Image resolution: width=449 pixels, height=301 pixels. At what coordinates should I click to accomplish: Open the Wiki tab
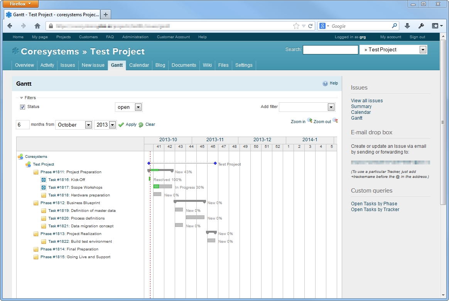207,65
